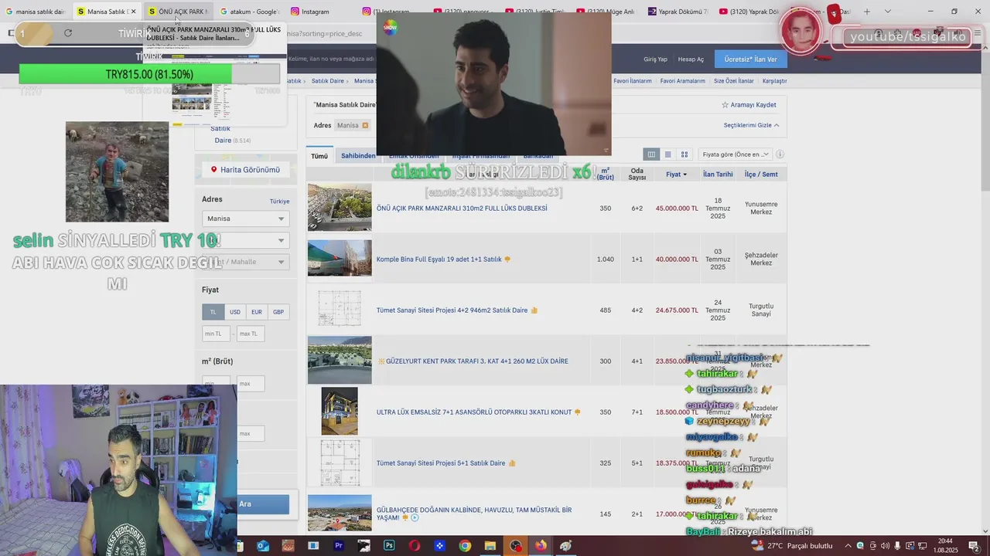990x556 pixels.
Task: Open Komple Bina Full Eşyalı listing
Action: [x=439, y=259]
